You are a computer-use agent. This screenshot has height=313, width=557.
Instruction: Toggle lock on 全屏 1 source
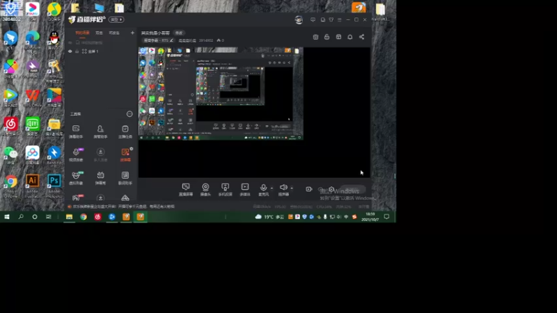[x=77, y=51]
